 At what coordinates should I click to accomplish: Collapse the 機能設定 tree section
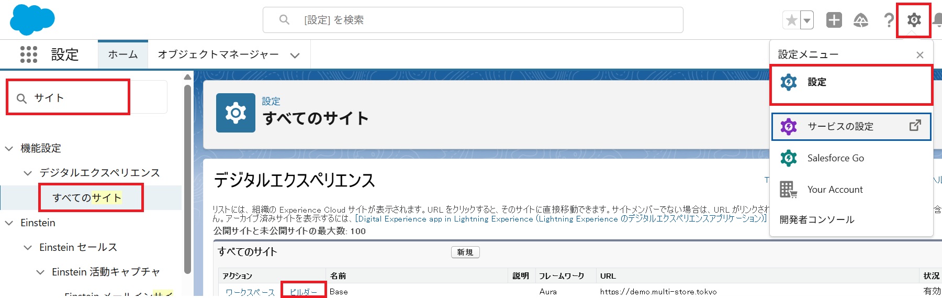(x=9, y=149)
